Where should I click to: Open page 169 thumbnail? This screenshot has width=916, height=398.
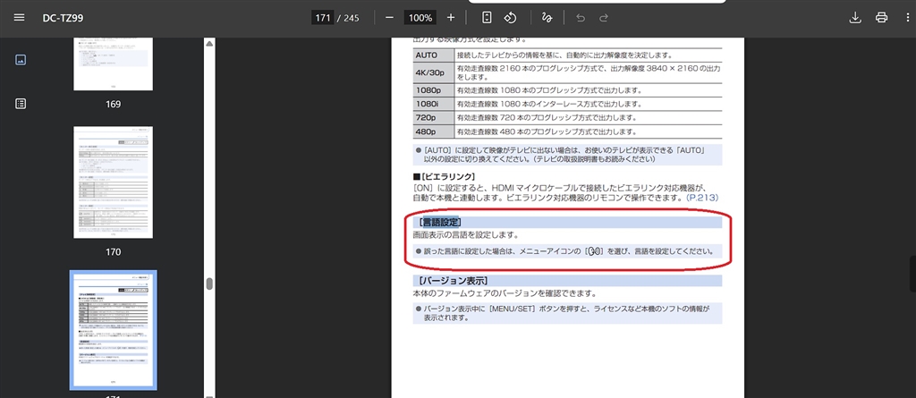113,64
